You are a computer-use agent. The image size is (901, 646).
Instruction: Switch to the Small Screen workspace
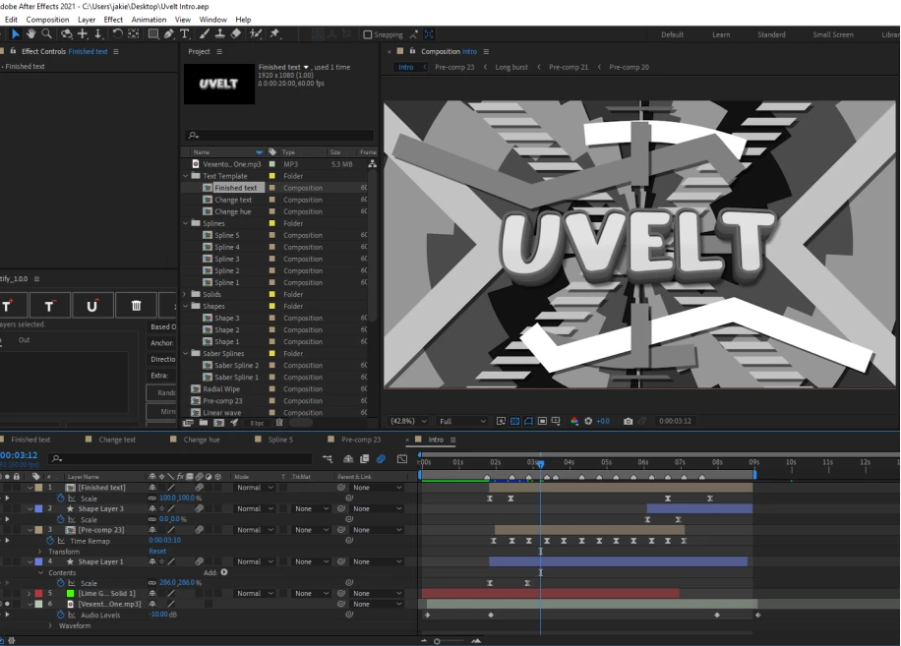pos(832,34)
